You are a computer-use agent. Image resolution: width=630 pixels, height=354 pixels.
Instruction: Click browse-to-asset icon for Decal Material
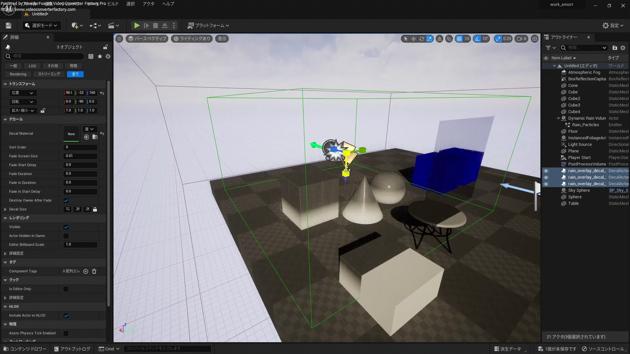(x=95, y=137)
